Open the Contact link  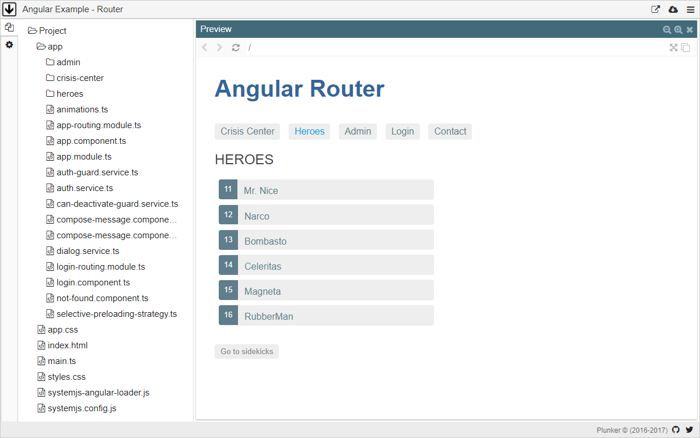point(450,131)
